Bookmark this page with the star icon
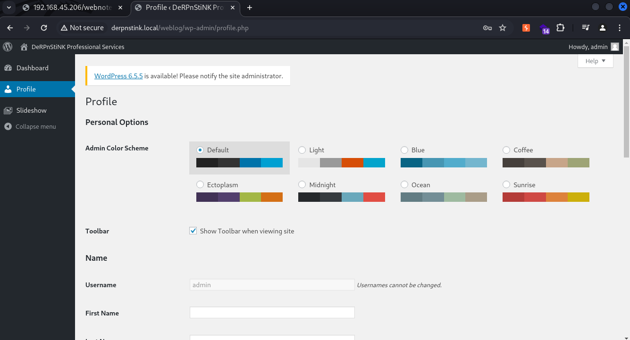Image resolution: width=630 pixels, height=340 pixels. [503, 28]
